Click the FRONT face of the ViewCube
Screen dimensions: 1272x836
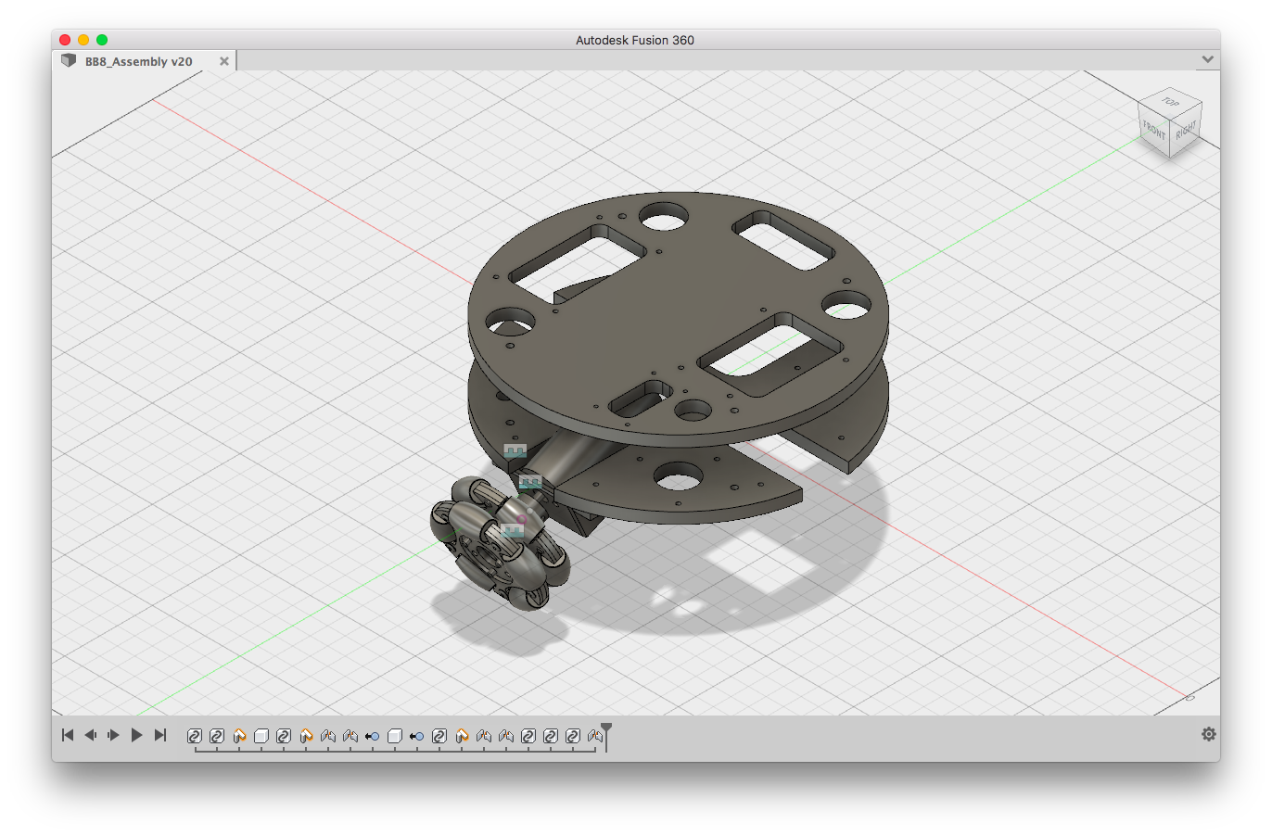(1154, 130)
